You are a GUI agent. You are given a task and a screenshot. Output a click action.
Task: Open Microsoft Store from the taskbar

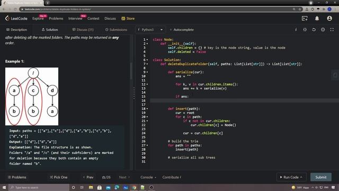(x=100, y=187)
